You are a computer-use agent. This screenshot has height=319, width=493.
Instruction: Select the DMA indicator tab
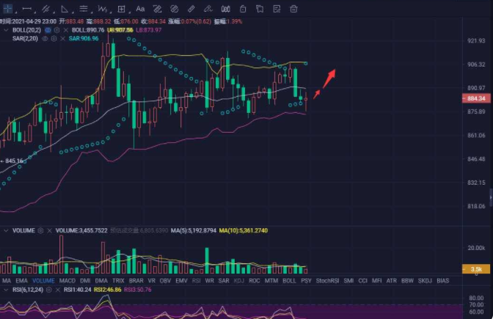(101, 281)
